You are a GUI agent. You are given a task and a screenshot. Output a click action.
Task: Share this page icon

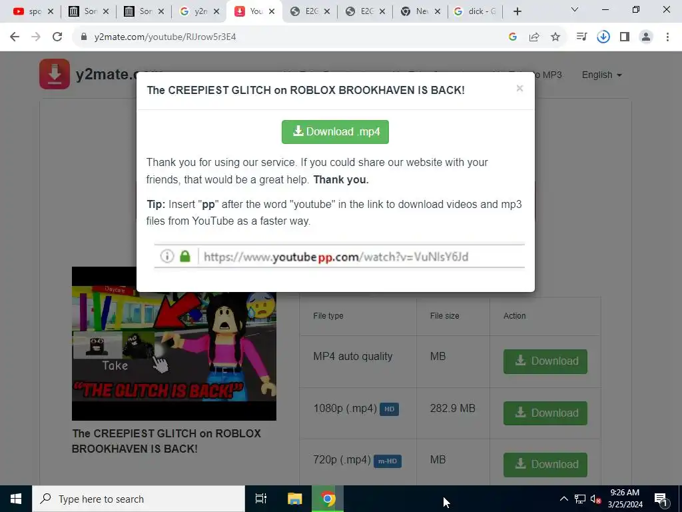534,37
